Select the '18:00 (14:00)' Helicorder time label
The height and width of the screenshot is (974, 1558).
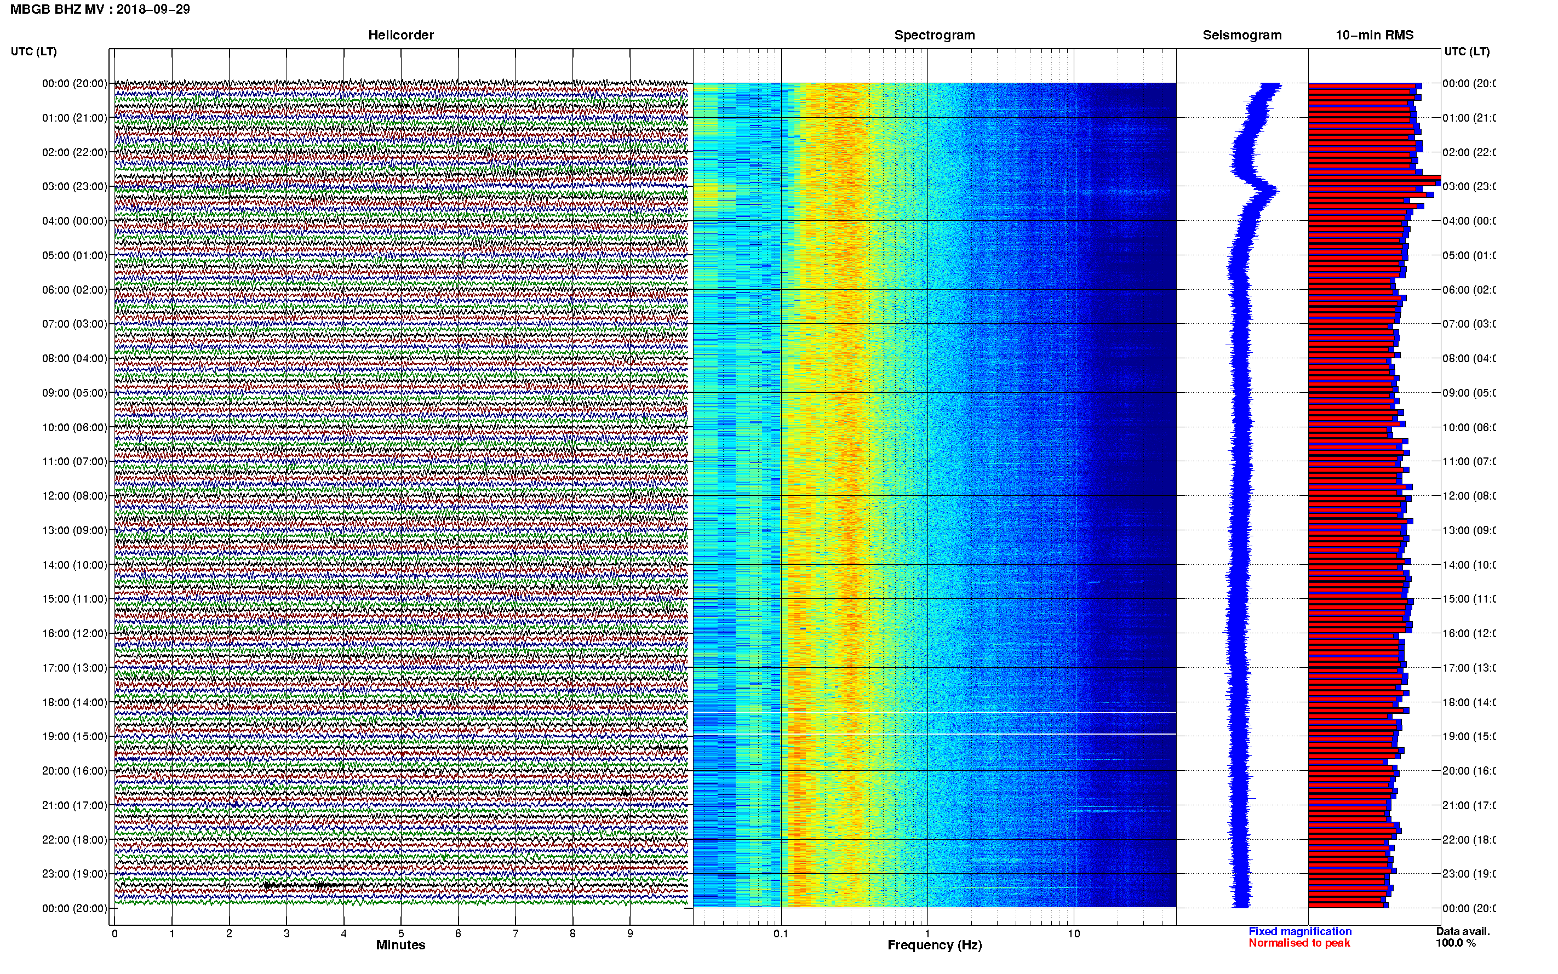[75, 702]
